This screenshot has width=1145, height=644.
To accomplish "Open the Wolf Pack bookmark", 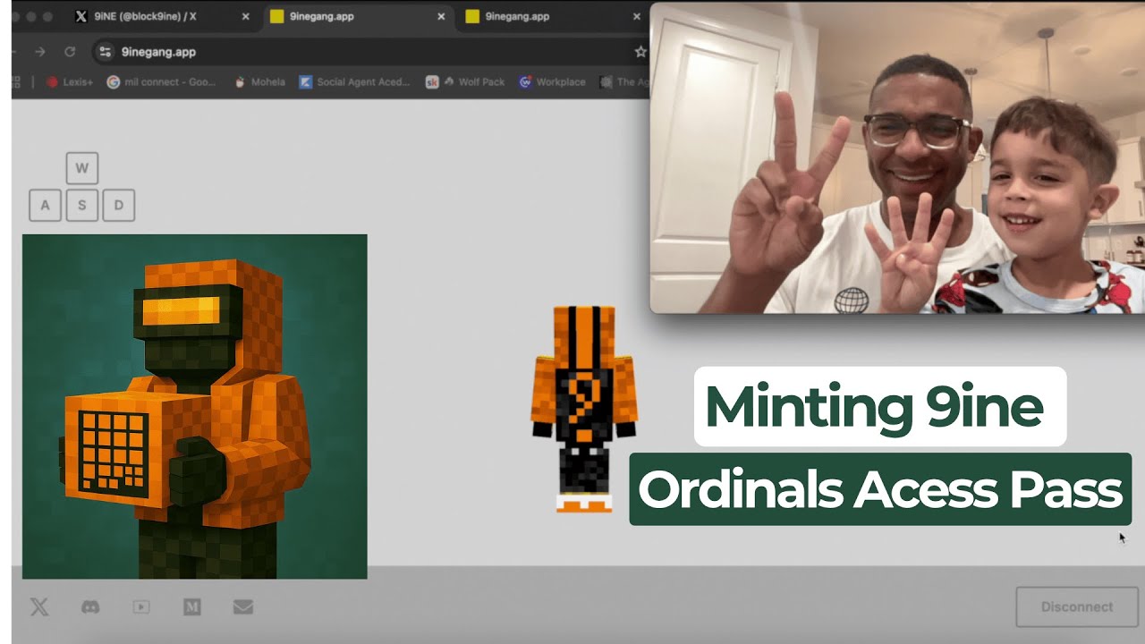I will coord(466,81).
